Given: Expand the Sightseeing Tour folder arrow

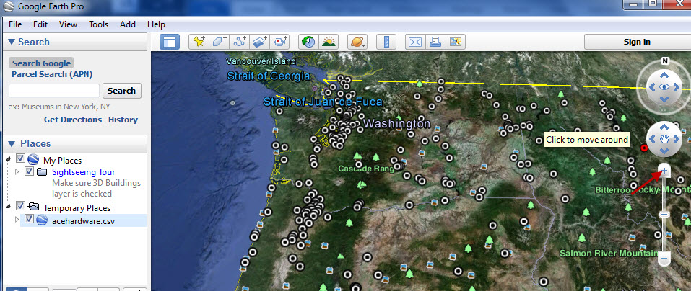Looking at the screenshot, I should click(17, 171).
